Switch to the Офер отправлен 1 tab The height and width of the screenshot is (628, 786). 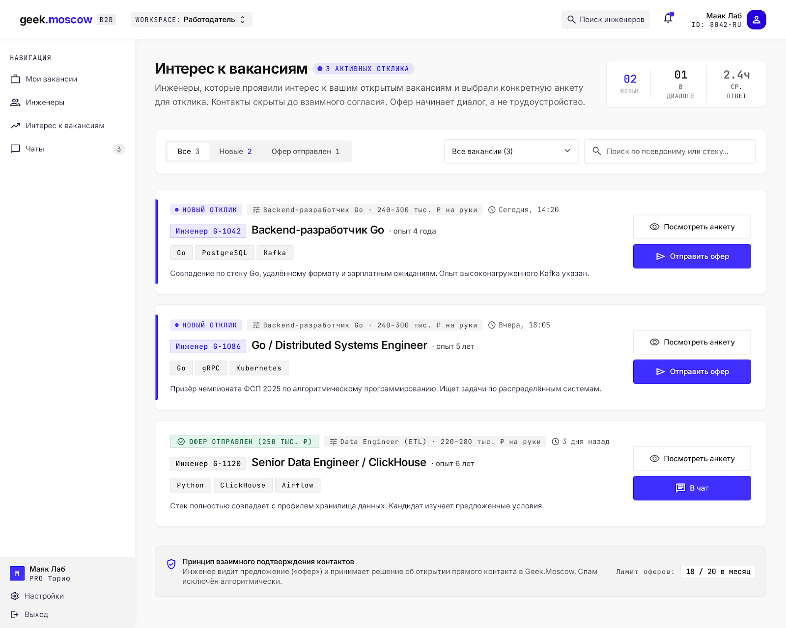[305, 152]
